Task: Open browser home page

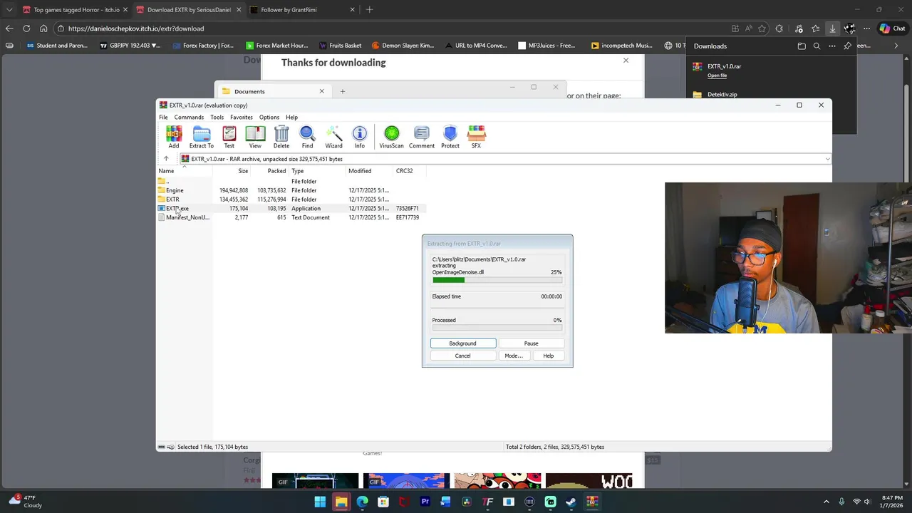Action: click(43, 28)
